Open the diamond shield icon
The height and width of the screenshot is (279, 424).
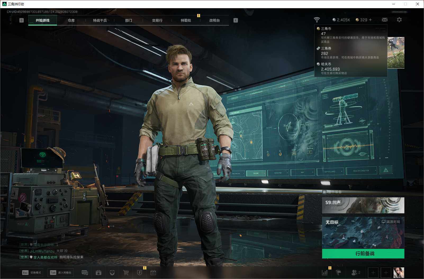pyautogui.click(x=112, y=272)
